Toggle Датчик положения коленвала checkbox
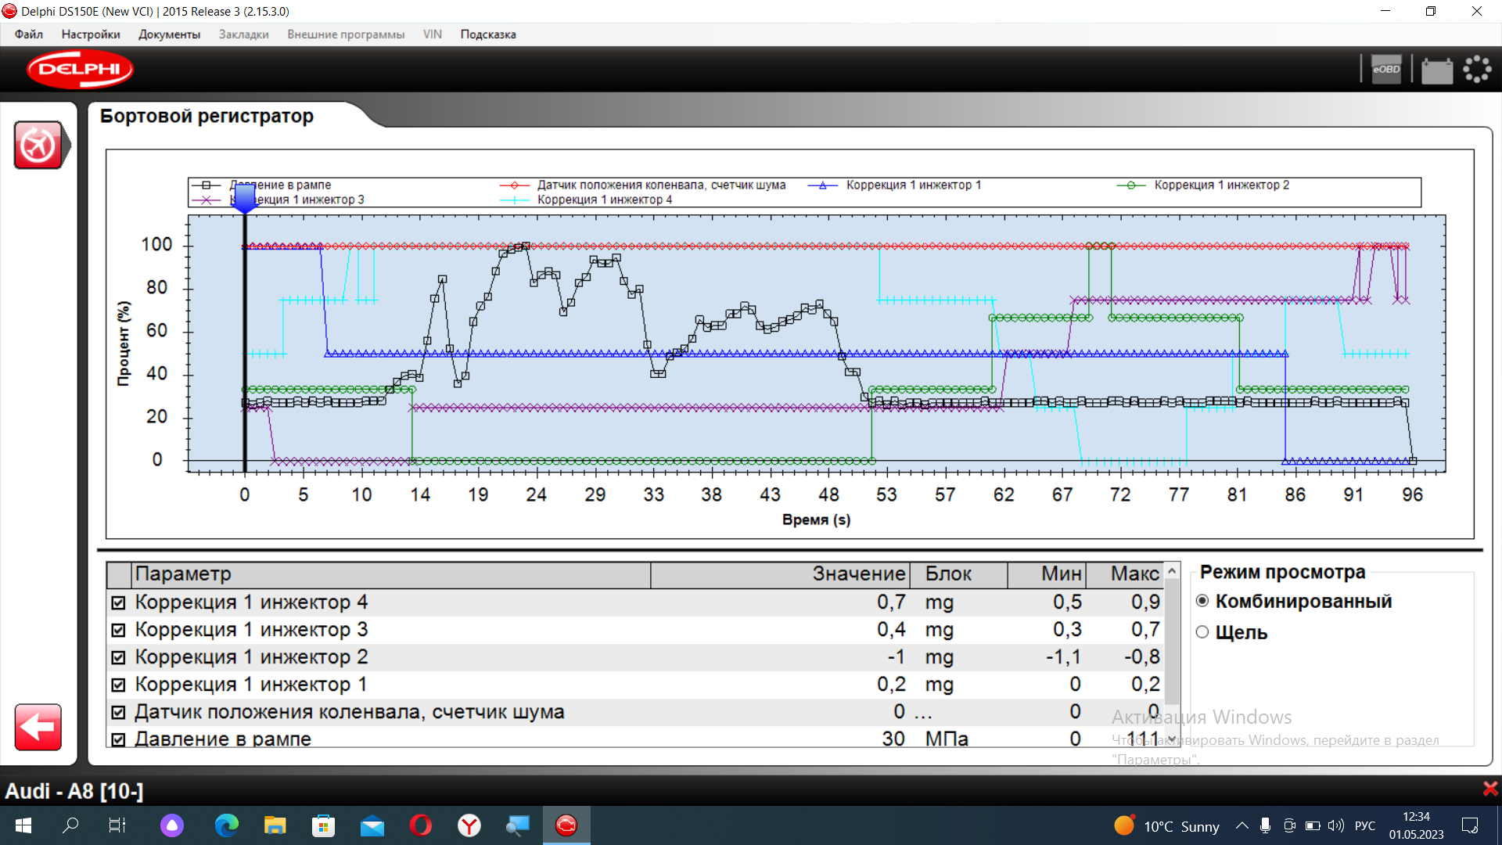Viewport: 1502px width, 845px height. coord(118,712)
